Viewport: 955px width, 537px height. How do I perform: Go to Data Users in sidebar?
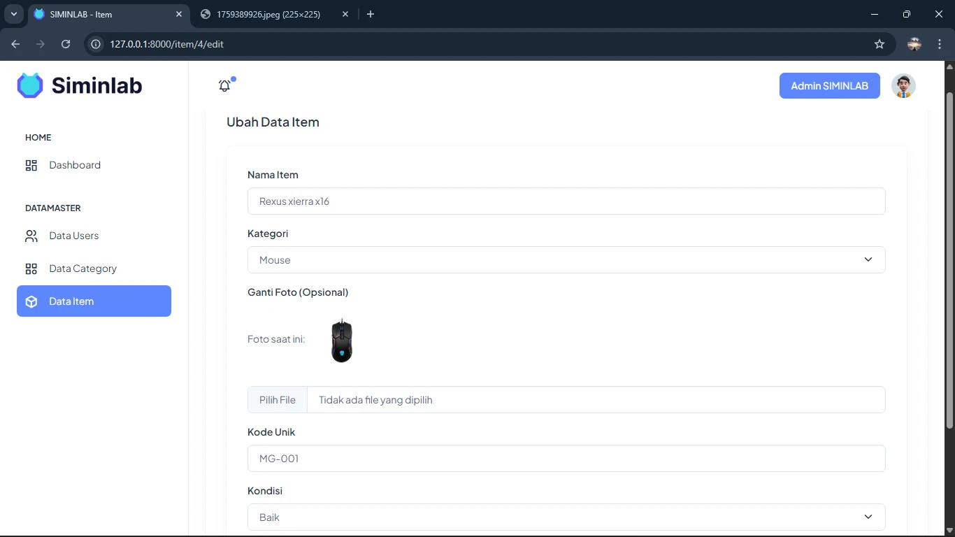73,236
